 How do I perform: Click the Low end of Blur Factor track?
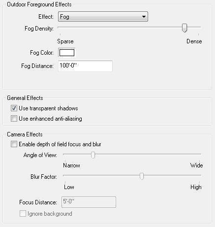(x=65, y=175)
